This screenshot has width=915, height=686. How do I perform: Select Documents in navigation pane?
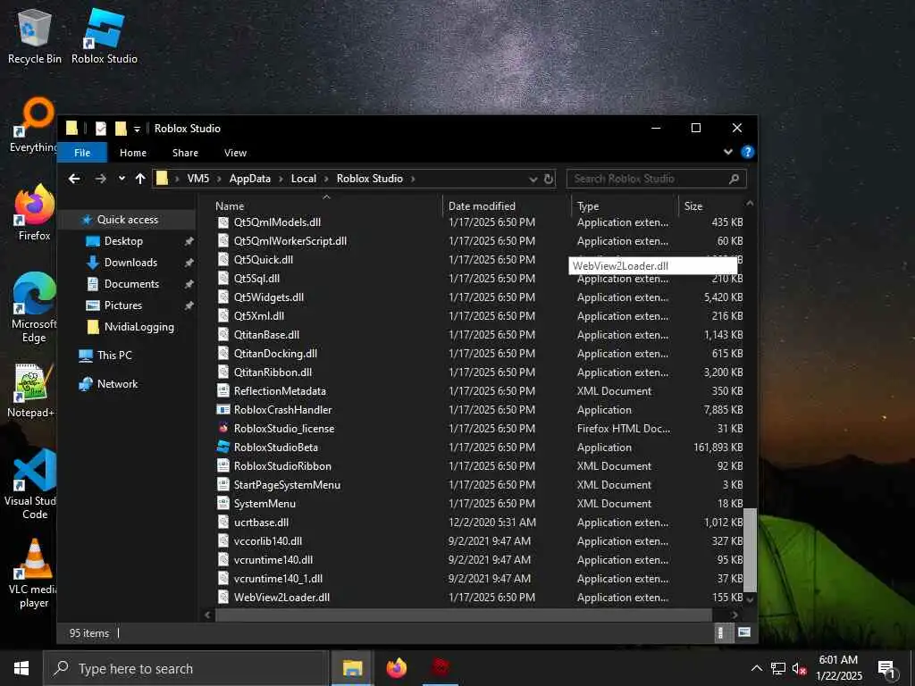point(131,284)
